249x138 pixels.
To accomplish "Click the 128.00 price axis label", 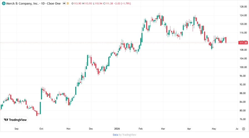I will (x=243, y=7).
